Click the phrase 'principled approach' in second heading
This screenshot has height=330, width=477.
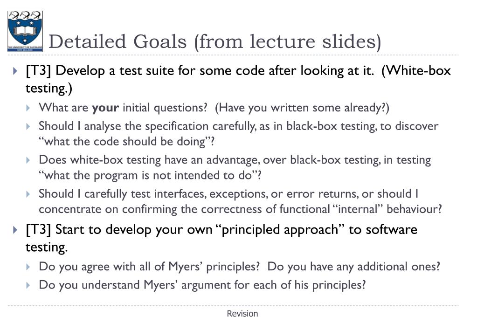click(280, 230)
